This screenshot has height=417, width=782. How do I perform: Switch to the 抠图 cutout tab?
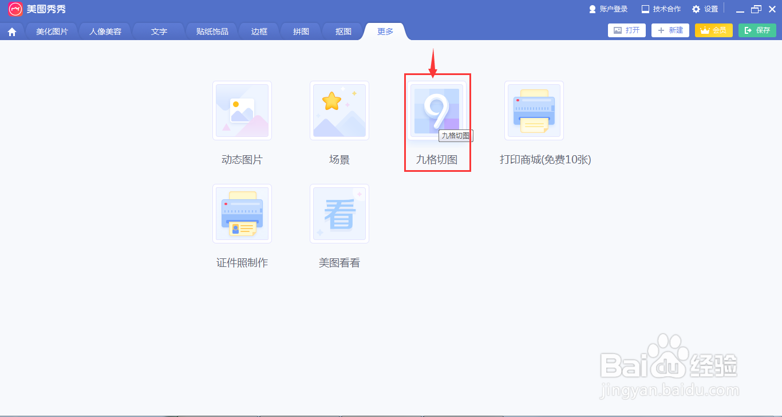tap(343, 32)
